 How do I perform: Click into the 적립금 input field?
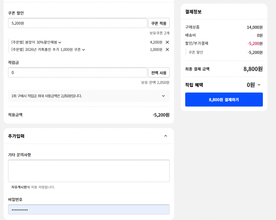[78, 73]
